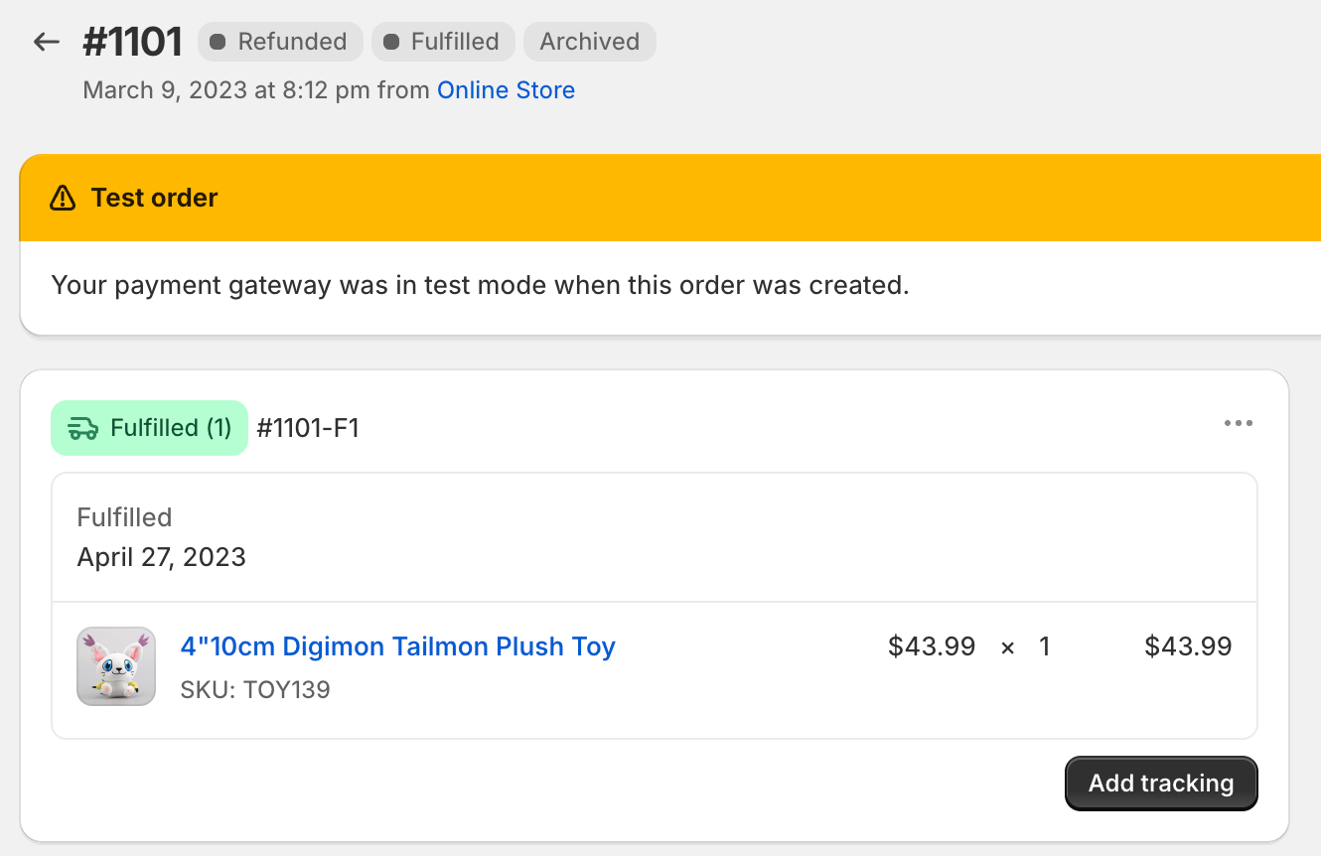
Task: Click the back arrow icon
Action: 47,42
